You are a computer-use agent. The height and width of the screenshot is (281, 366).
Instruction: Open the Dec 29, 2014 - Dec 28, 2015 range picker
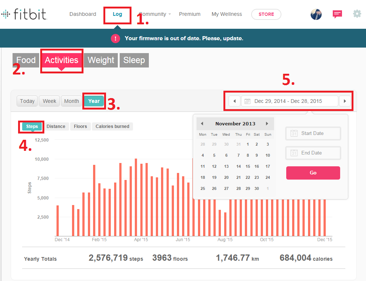[290, 101]
